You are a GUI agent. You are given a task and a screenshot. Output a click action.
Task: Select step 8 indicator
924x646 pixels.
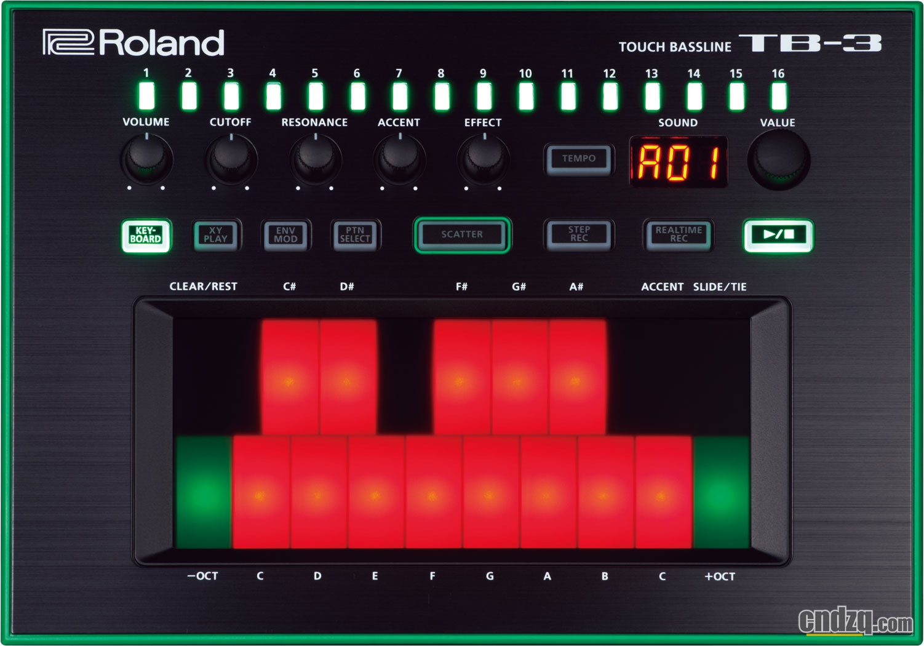pyautogui.click(x=442, y=96)
